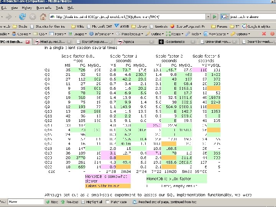Image resolution: width=276 pixels, height=207 pixels.
Task: Open the Tools menu in the menu bar
Action: 59,8
